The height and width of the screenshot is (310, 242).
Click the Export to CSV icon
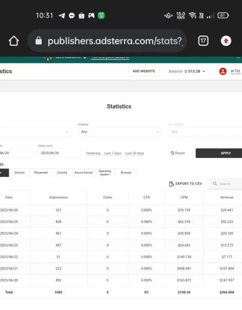click(171, 184)
